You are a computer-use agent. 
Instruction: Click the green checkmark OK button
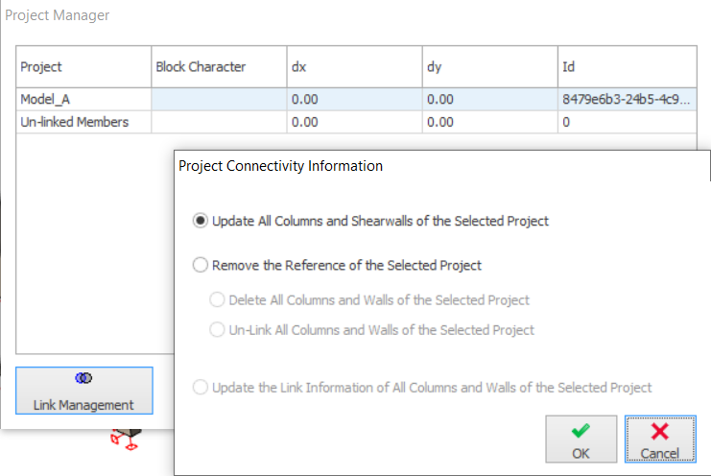point(581,440)
